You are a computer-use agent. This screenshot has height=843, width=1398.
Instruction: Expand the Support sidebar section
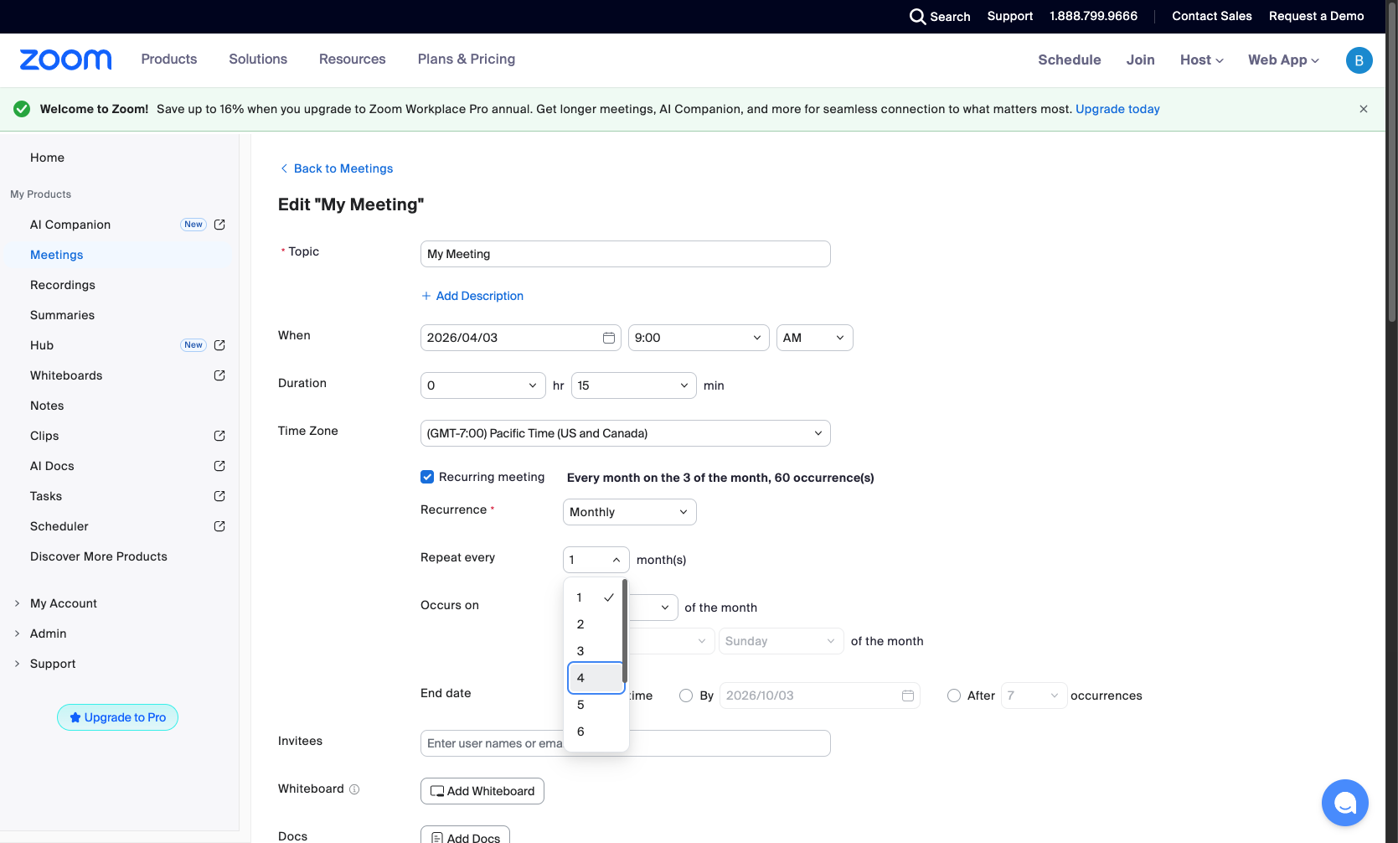coord(53,664)
